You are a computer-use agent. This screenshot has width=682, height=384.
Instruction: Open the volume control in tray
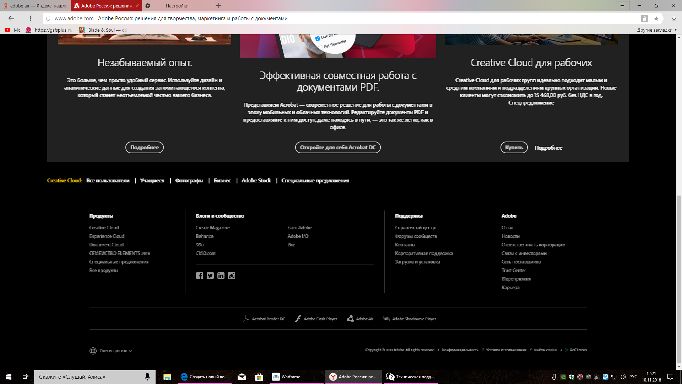point(623,377)
